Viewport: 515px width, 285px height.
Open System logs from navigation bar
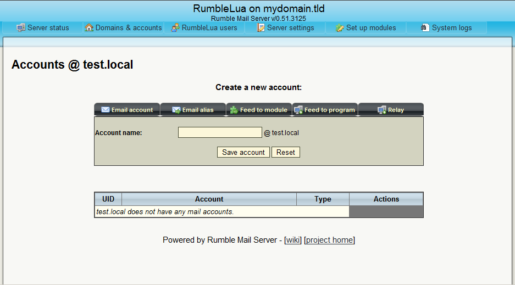click(451, 28)
